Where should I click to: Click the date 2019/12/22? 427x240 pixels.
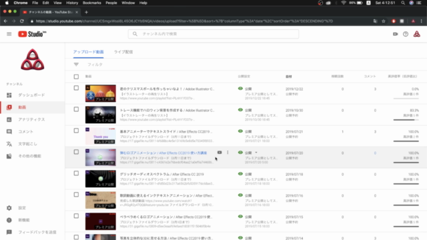pyautogui.click(x=294, y=89)
